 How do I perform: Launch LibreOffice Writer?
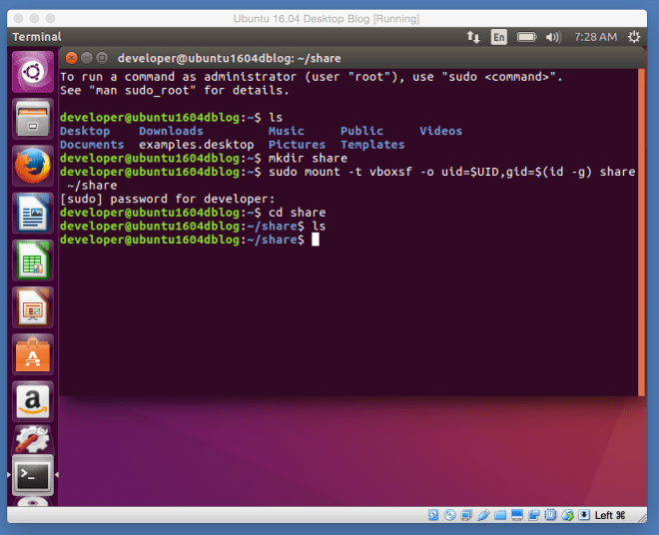click(32, 212)
